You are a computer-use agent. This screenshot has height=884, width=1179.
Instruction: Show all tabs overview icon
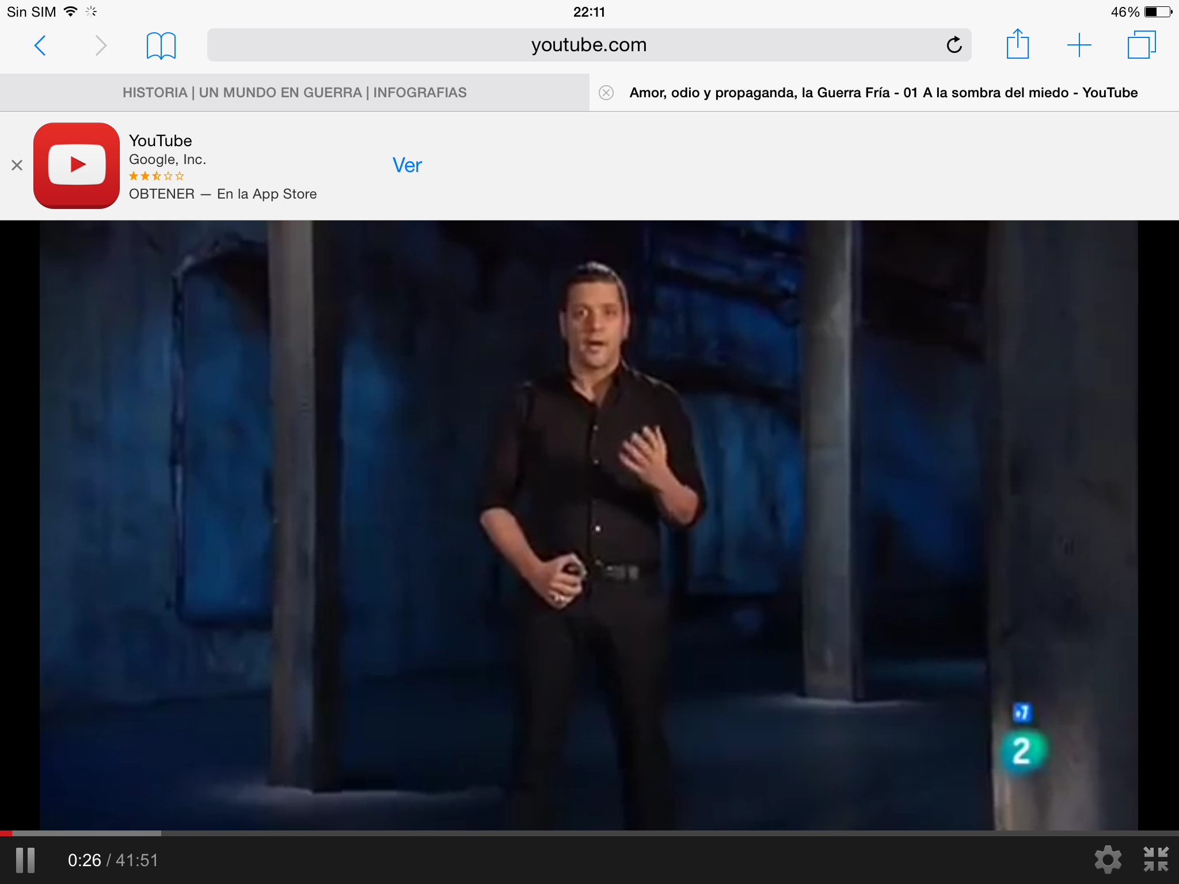pyautogui.click(x=1142, y=45)
